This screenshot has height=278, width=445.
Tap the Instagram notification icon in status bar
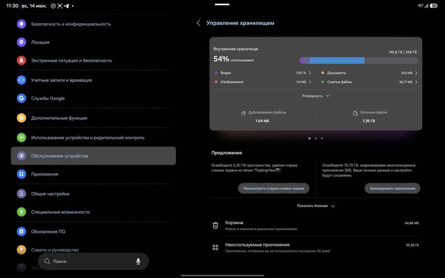pyautogui.click(x=53, y=6)
